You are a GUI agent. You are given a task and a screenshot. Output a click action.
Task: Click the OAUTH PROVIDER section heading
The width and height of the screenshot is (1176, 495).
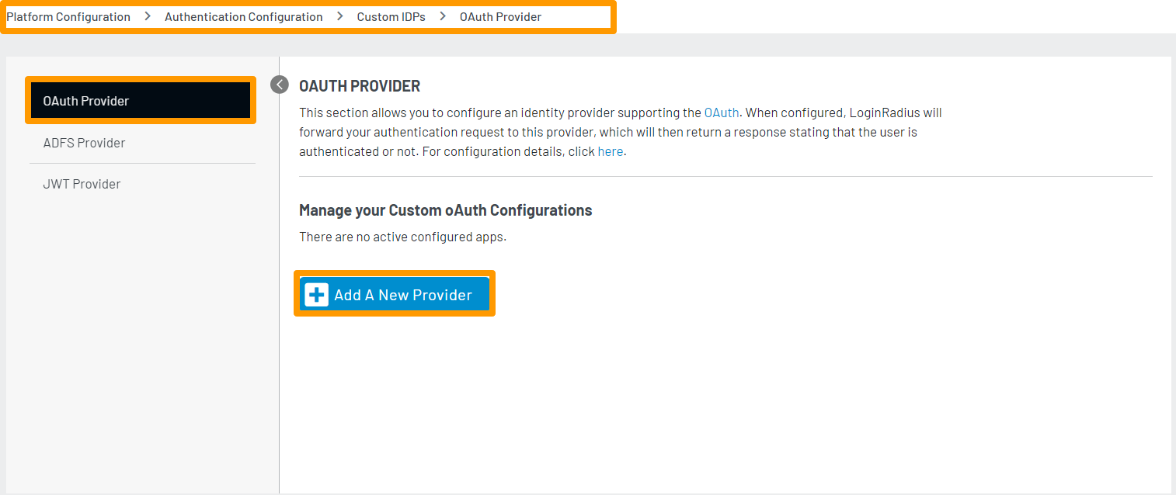[360, 85]
